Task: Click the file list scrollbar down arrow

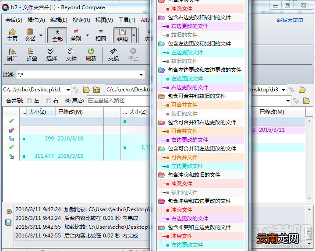Action: tap(309, 199)
